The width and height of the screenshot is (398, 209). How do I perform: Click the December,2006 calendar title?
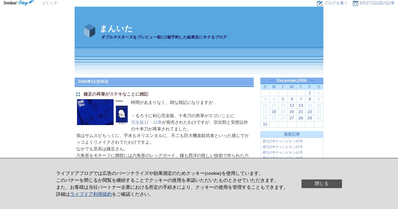click(292, 81)
